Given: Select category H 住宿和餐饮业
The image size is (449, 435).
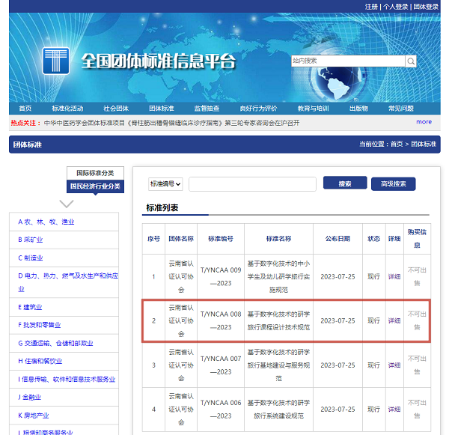Looking at the screenshot, I should (40, 361).
